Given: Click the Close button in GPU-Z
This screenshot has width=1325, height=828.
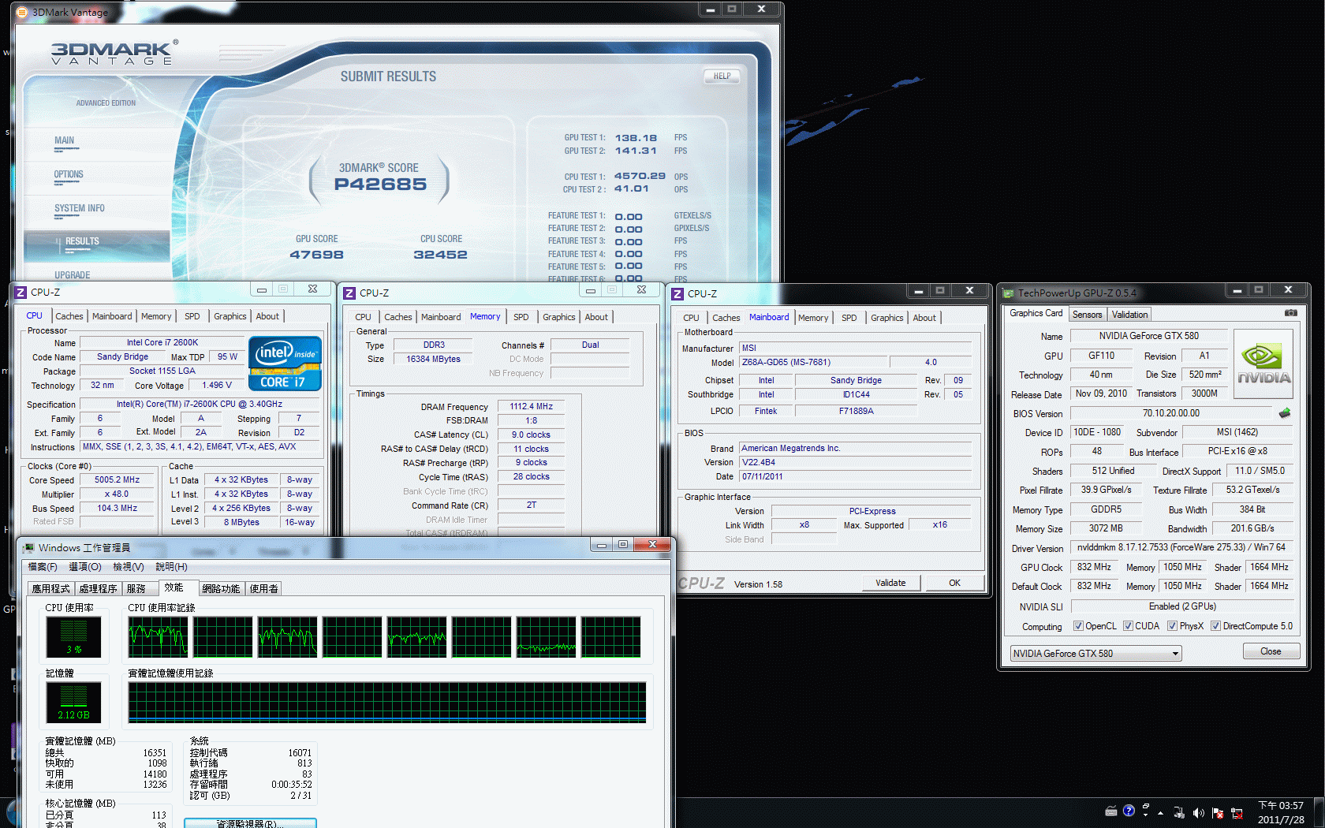Looking at the screenshot, I should tap(1271, 651).
